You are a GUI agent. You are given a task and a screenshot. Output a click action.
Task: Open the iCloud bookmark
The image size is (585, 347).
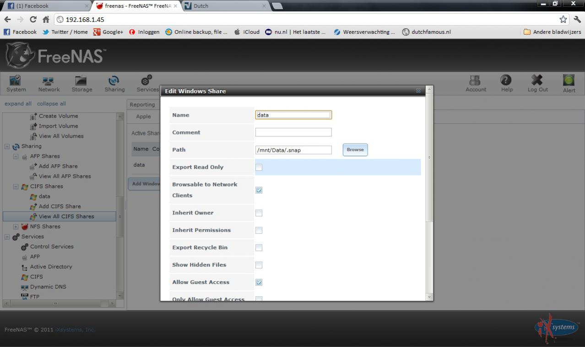[247, 32]
